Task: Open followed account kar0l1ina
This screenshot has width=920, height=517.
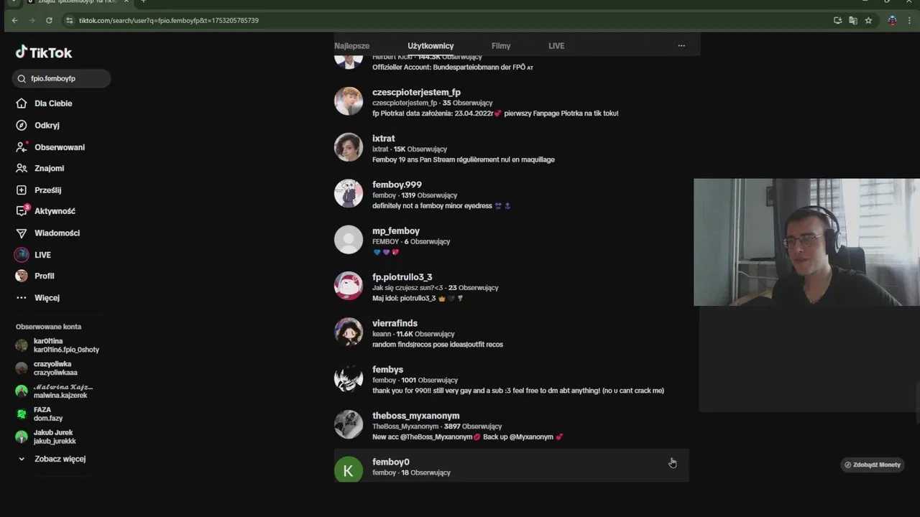Action: click(x=57, y=345)
